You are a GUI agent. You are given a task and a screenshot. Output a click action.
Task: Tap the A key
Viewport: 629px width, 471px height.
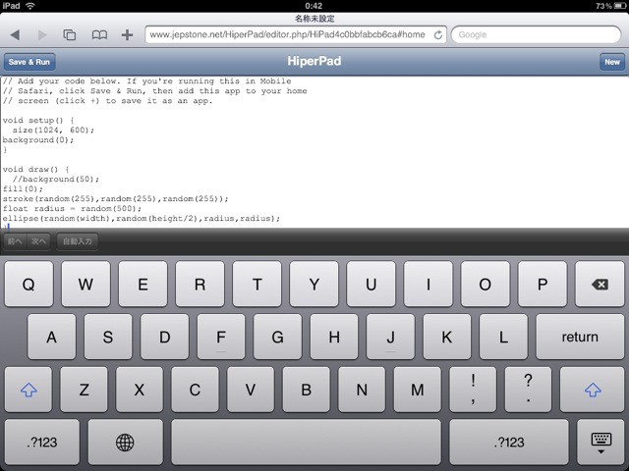51,337
